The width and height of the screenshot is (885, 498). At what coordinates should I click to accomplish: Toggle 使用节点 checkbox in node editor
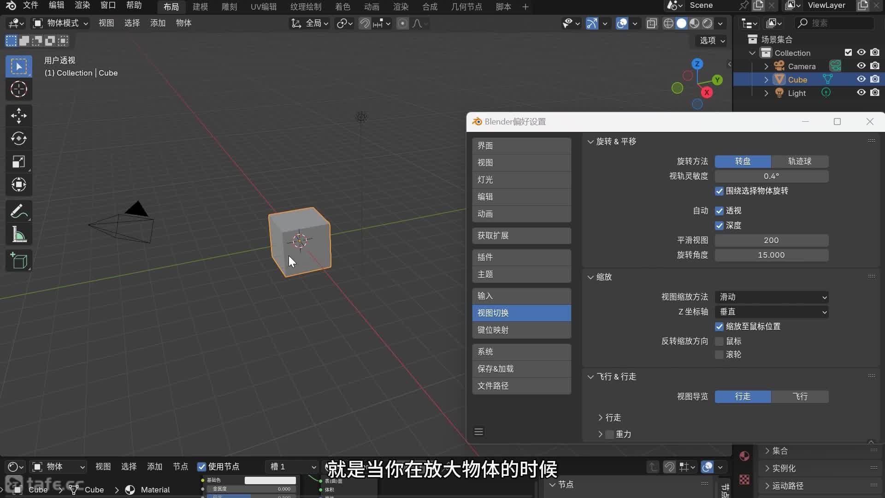point(201,467)
